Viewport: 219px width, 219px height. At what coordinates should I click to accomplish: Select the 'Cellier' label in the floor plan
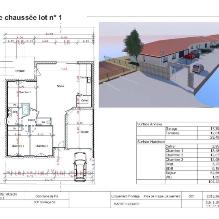pyautogui.click(x=85, y=101)
